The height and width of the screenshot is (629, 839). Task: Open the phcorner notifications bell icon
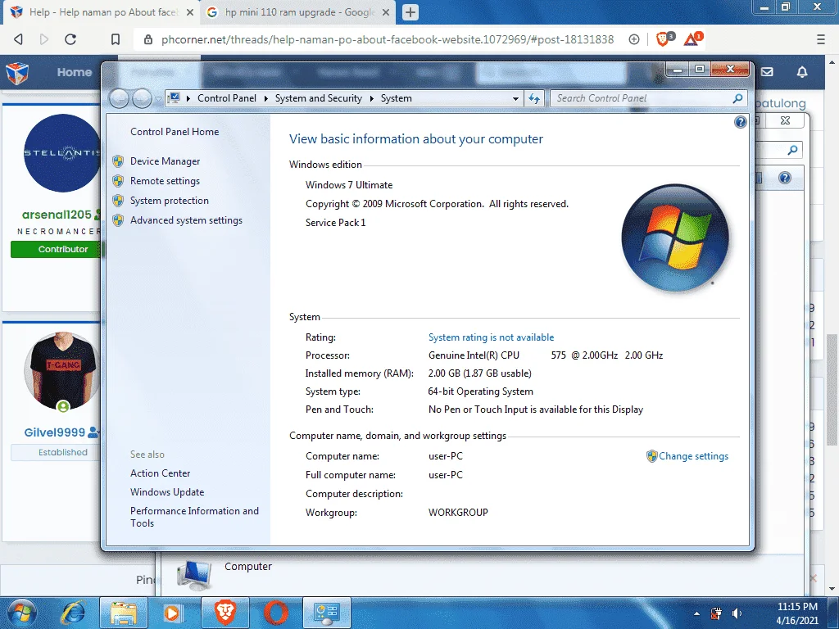tap(802, 72)
